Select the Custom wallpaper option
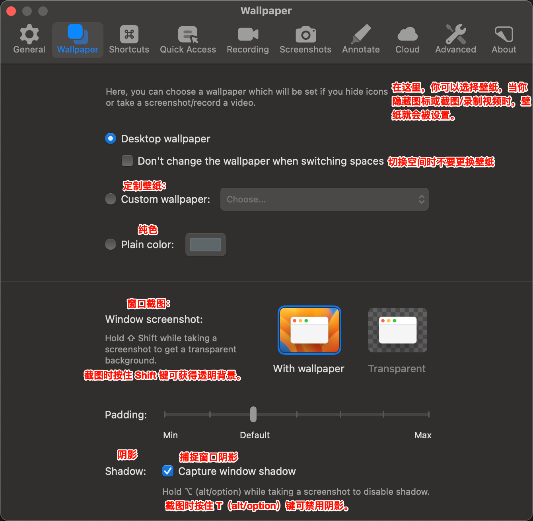533x521 pixels. pos(110,199)
